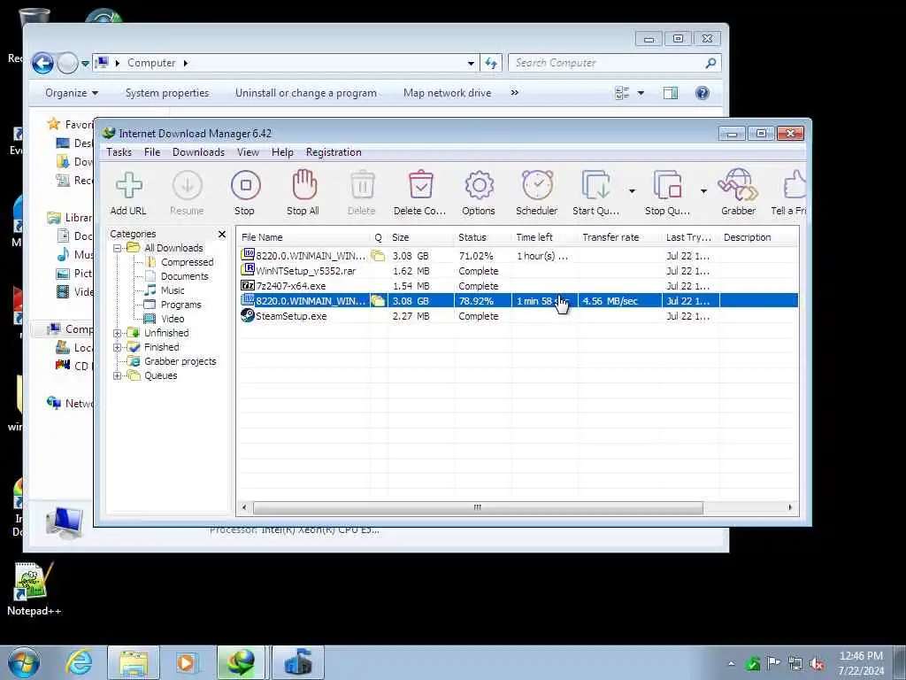Screen dimensions: 906x680
Task: Select the download showing 71.02% status
Action: pos(517,256)
